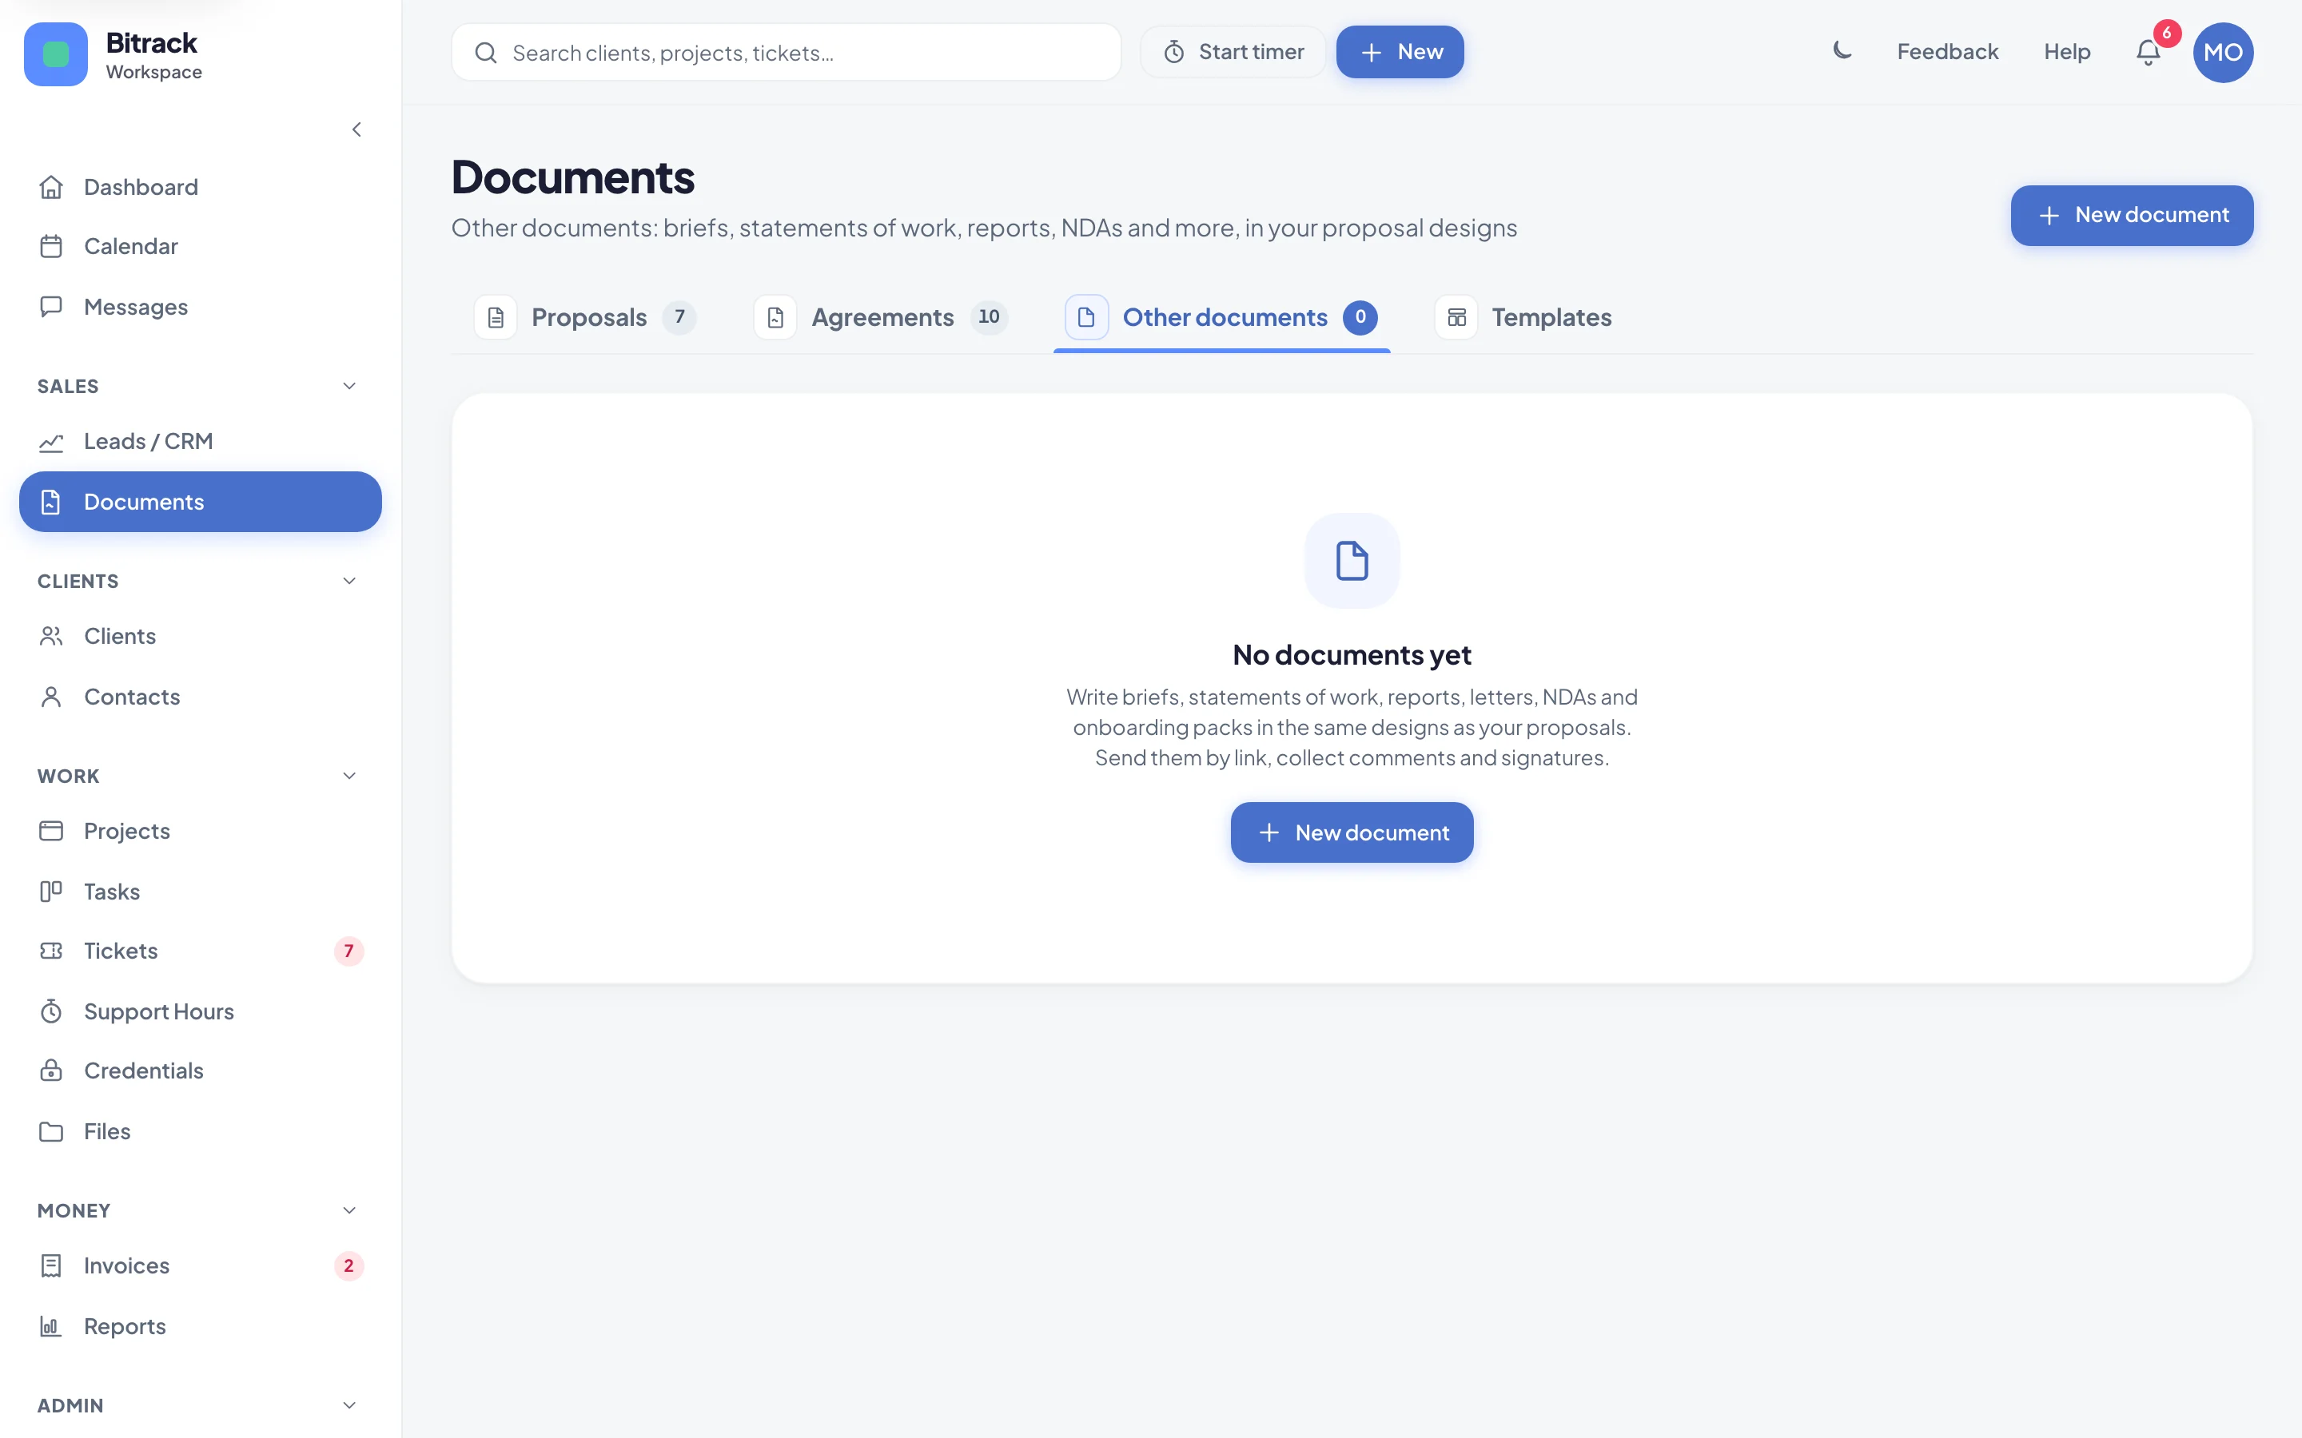Click the New button in the top bar
The image size is (2302, 1438).
(1400, 52)
